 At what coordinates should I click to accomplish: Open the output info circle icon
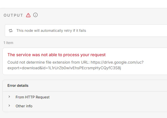pos(35,15)
